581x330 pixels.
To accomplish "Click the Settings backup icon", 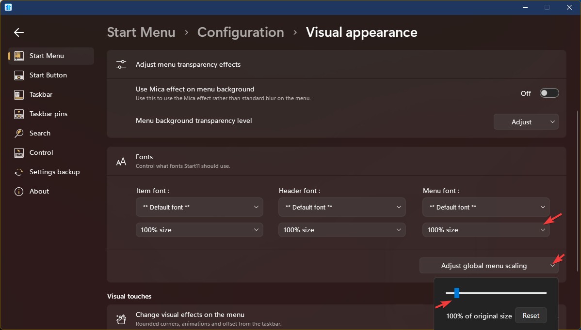I will [19, 172].
